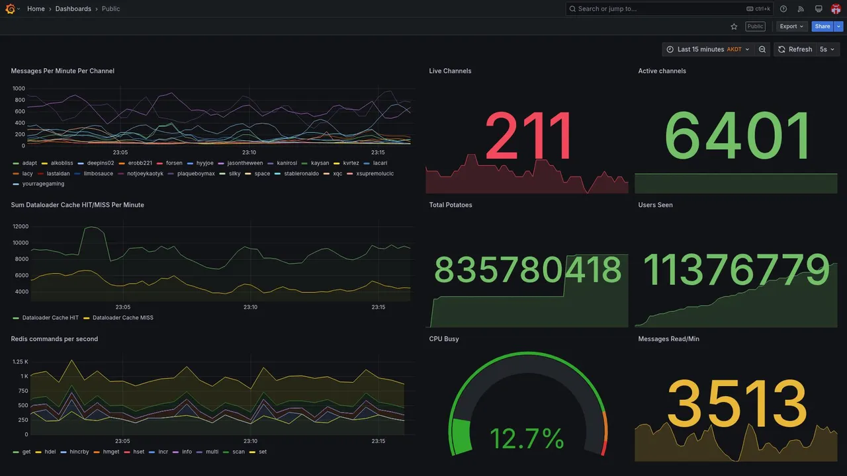The image size is (847, 476).
Task: Expand the 5s refresh interval dropdown
Action: [827, 50]
